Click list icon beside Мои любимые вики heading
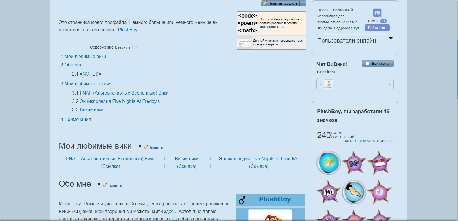 pos(139,147)
